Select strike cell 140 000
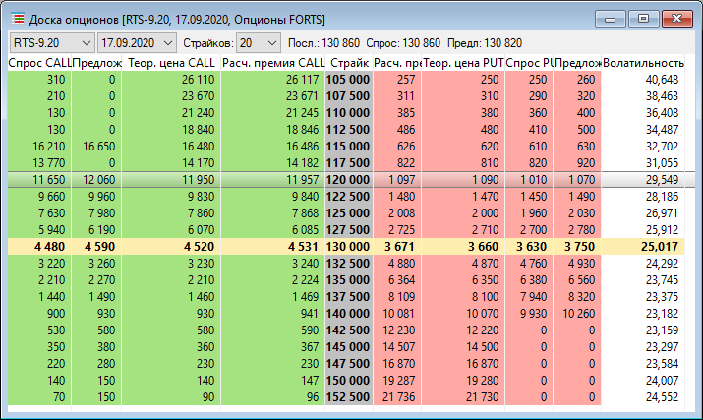Screen dimensions: 703x420 tap(349, 314)
